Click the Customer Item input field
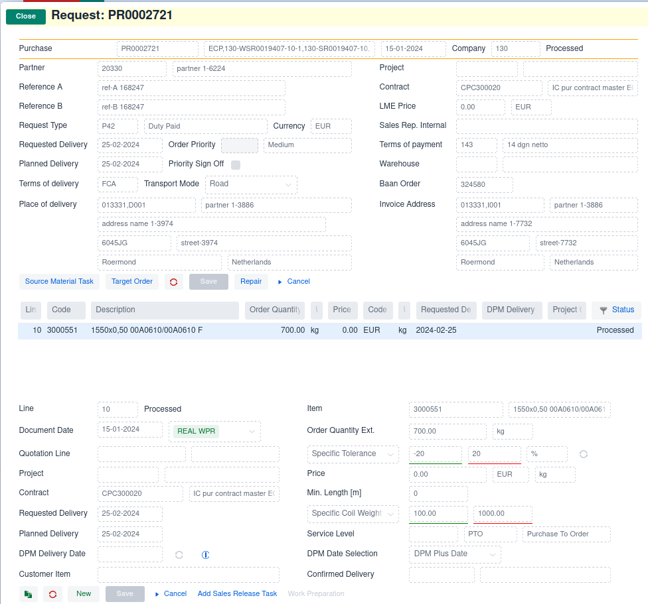The image size is (648, 604). pyautogui.click(x=189, y=575)
